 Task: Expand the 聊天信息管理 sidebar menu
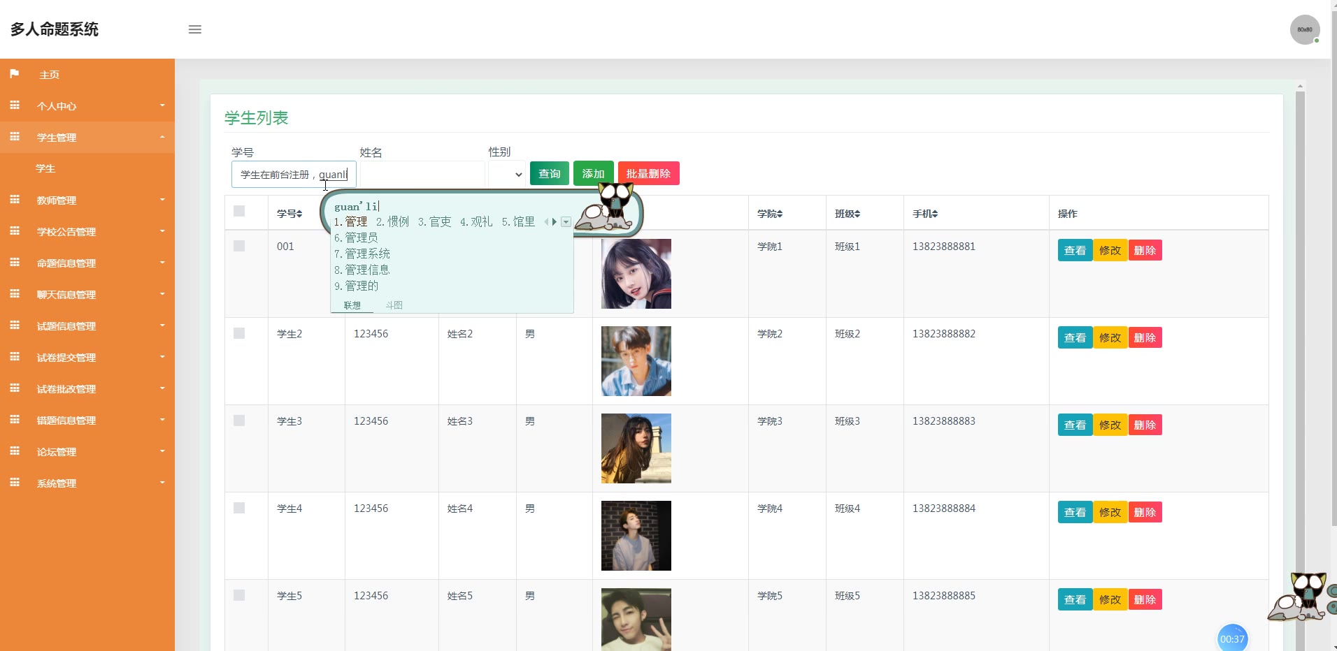[x=87, y=294]
